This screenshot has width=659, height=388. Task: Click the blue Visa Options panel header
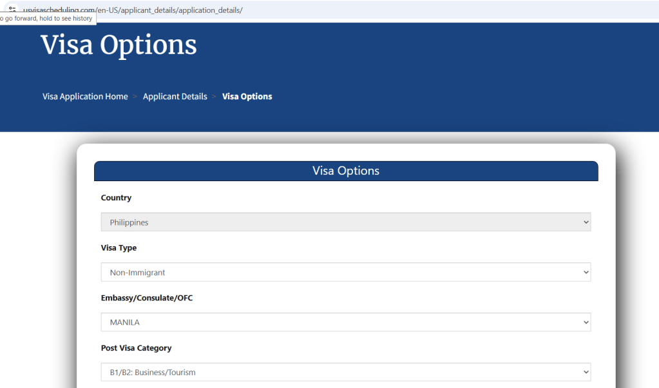(x=345, y=171)
